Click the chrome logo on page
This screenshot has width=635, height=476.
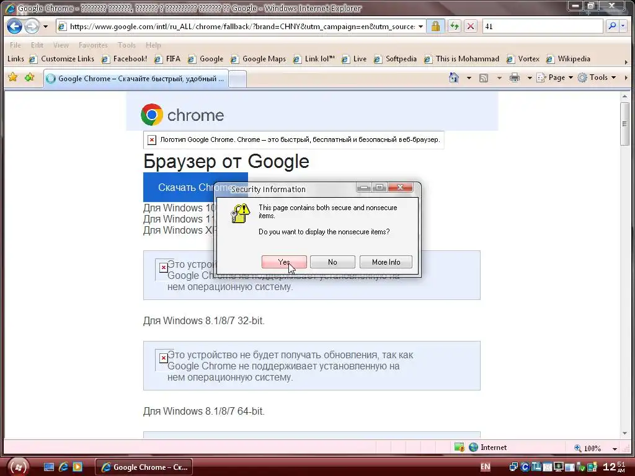[182, 115]
